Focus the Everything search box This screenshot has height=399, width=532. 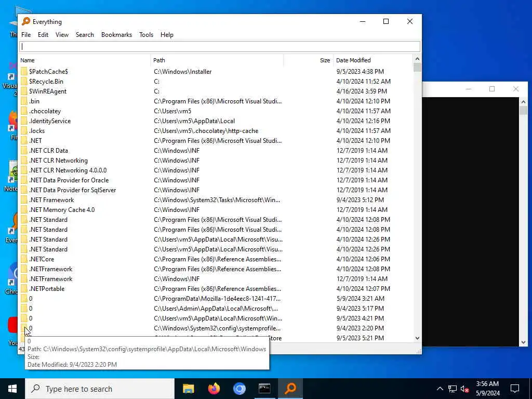click(x=220, y=46)
